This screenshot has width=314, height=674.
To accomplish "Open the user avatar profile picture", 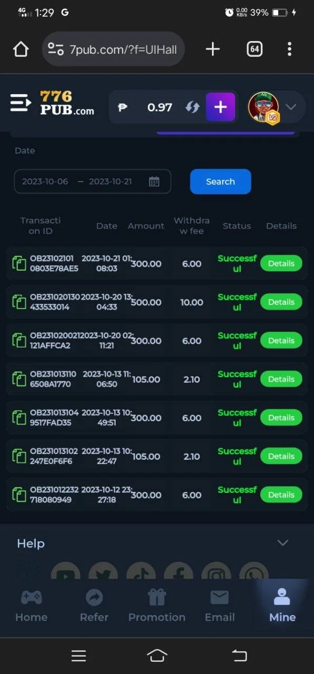I will pos(264,107).
